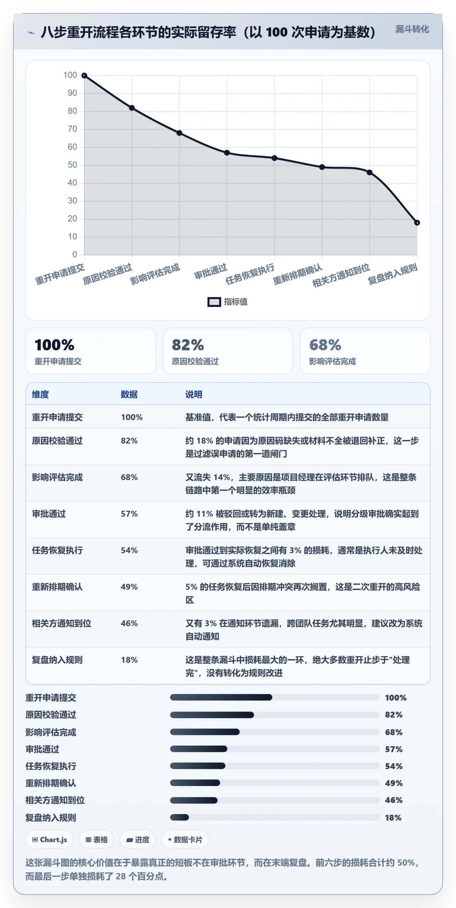Click the 说明 column header
Image resolution: width=456 pixels, height=908 pixels.
click(x=193, y=394)
